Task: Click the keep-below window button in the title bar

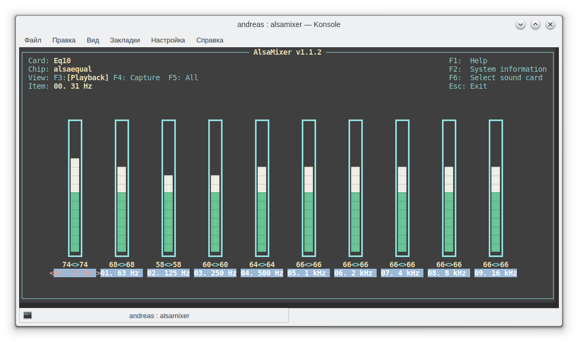Action: [x=521, y=24]
